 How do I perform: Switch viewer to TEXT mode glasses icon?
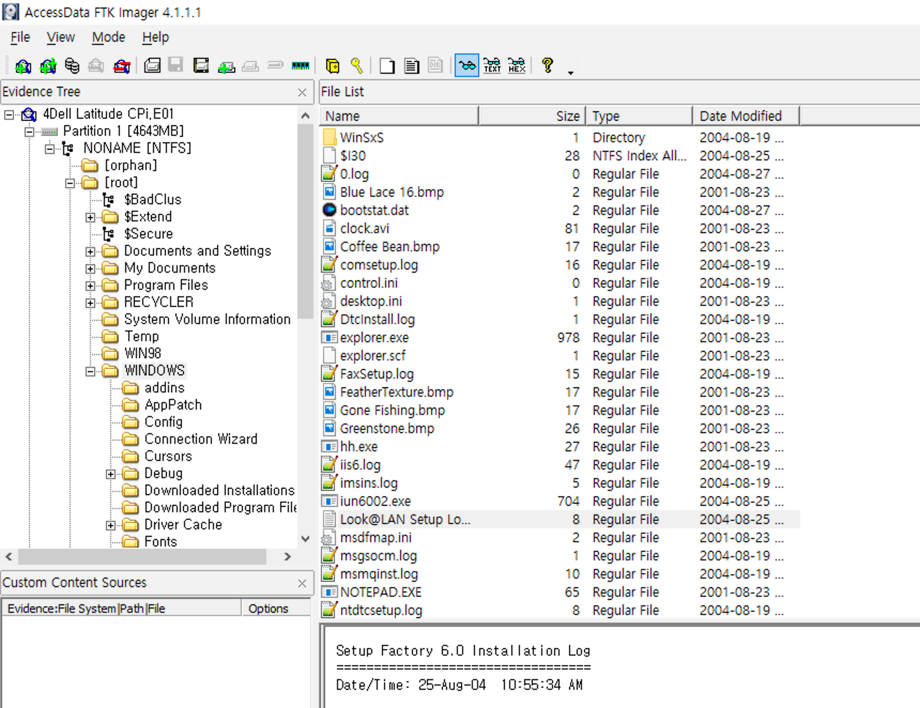[492, 66]
